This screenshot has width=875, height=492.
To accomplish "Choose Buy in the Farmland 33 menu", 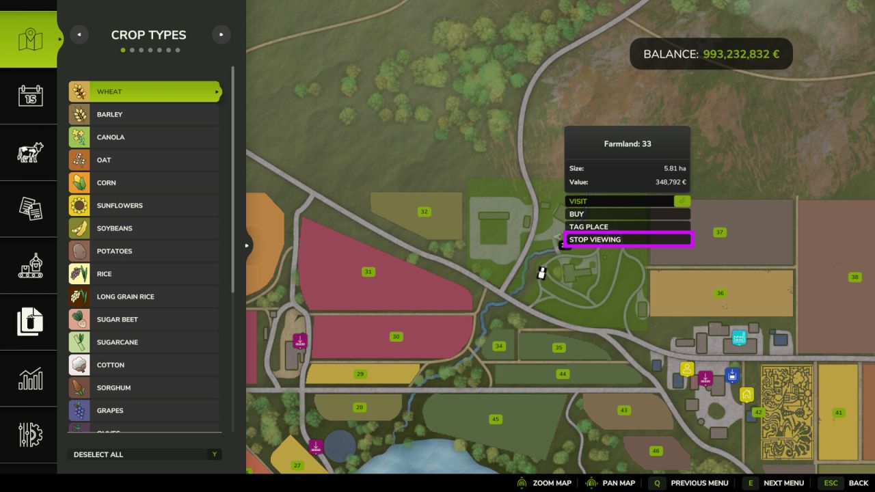I will tap(628, 214).
